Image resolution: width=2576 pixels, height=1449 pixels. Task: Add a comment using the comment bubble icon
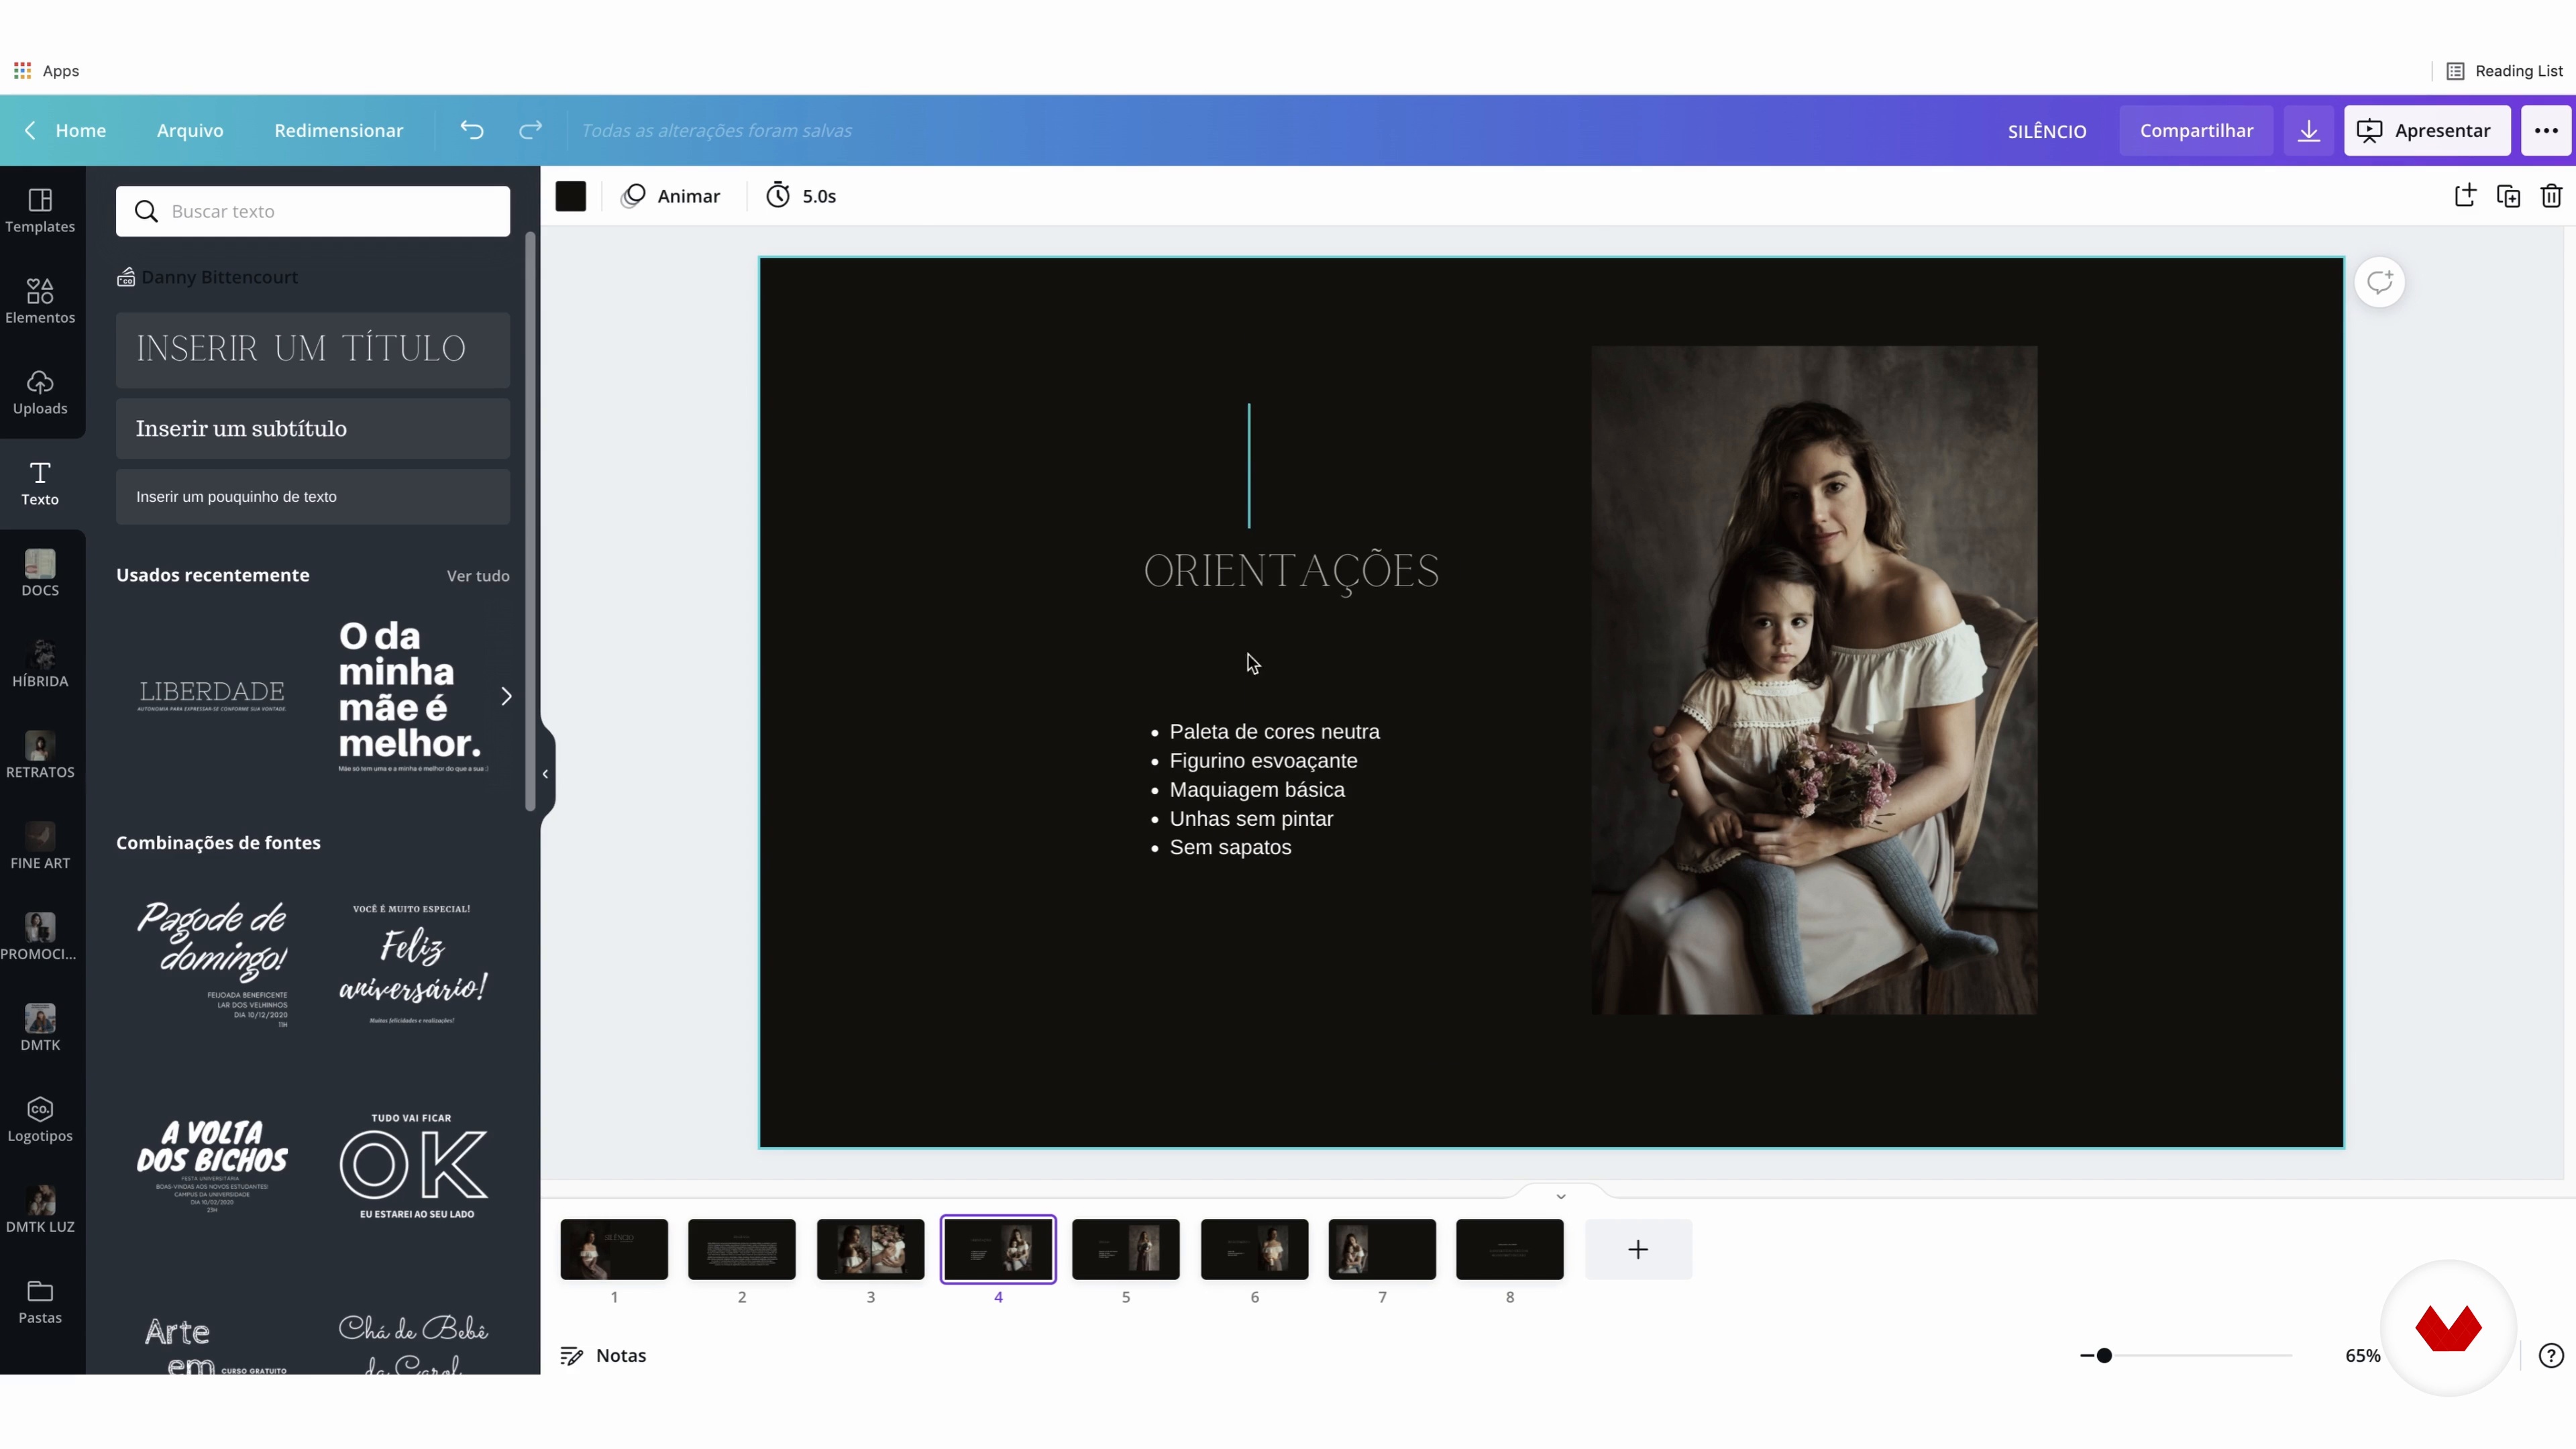click(2379, 282)
